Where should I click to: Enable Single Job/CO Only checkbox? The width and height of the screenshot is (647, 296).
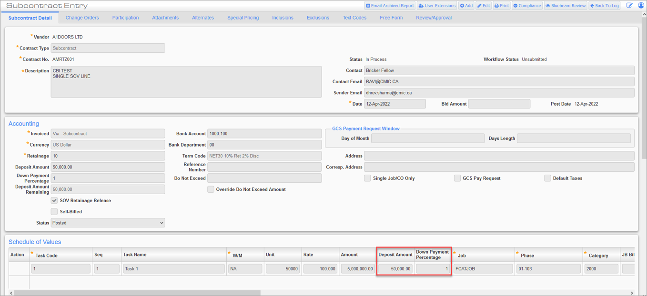(x=367, y=178)
